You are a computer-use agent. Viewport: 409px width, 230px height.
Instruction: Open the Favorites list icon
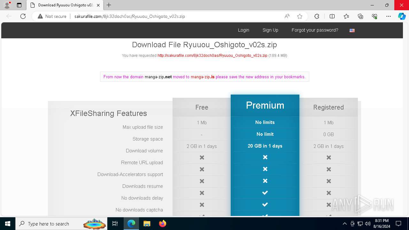click(346, 16)
